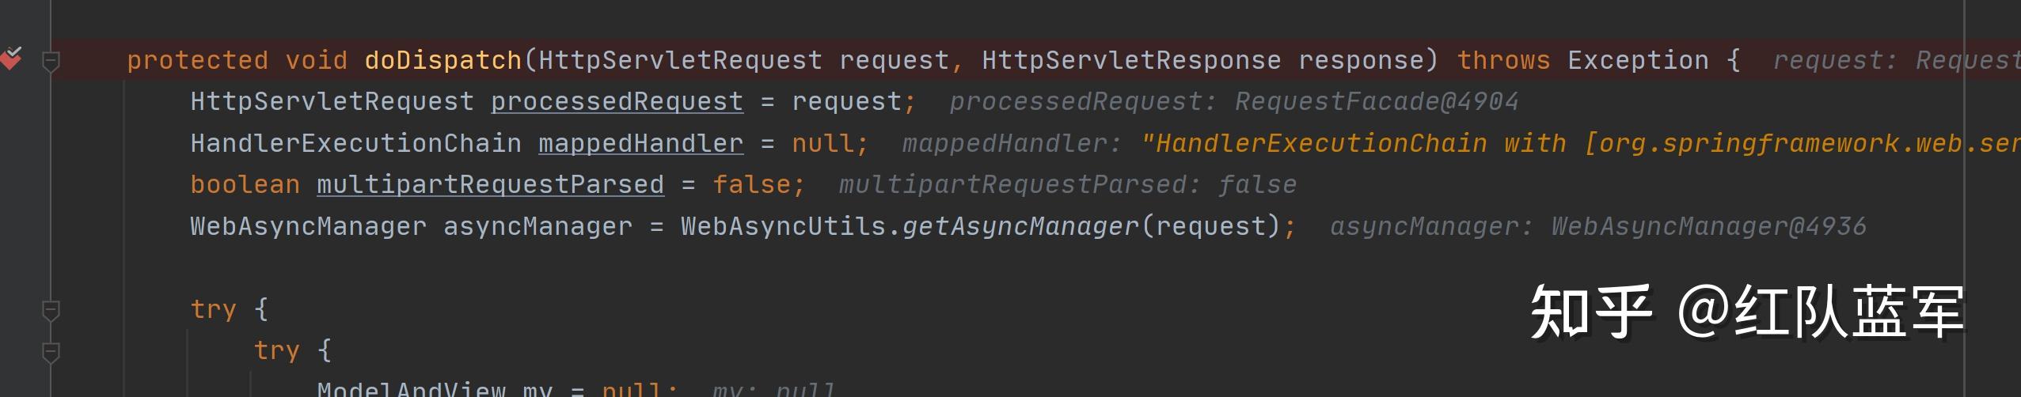Click the multipartRequestParsed: false inline hint
Image resolution: width=2021 pixels, height=397 pixels.
1068,184
